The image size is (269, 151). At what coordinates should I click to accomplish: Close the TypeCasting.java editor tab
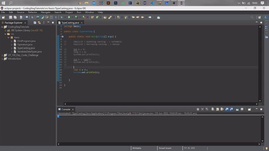(82, 23)
